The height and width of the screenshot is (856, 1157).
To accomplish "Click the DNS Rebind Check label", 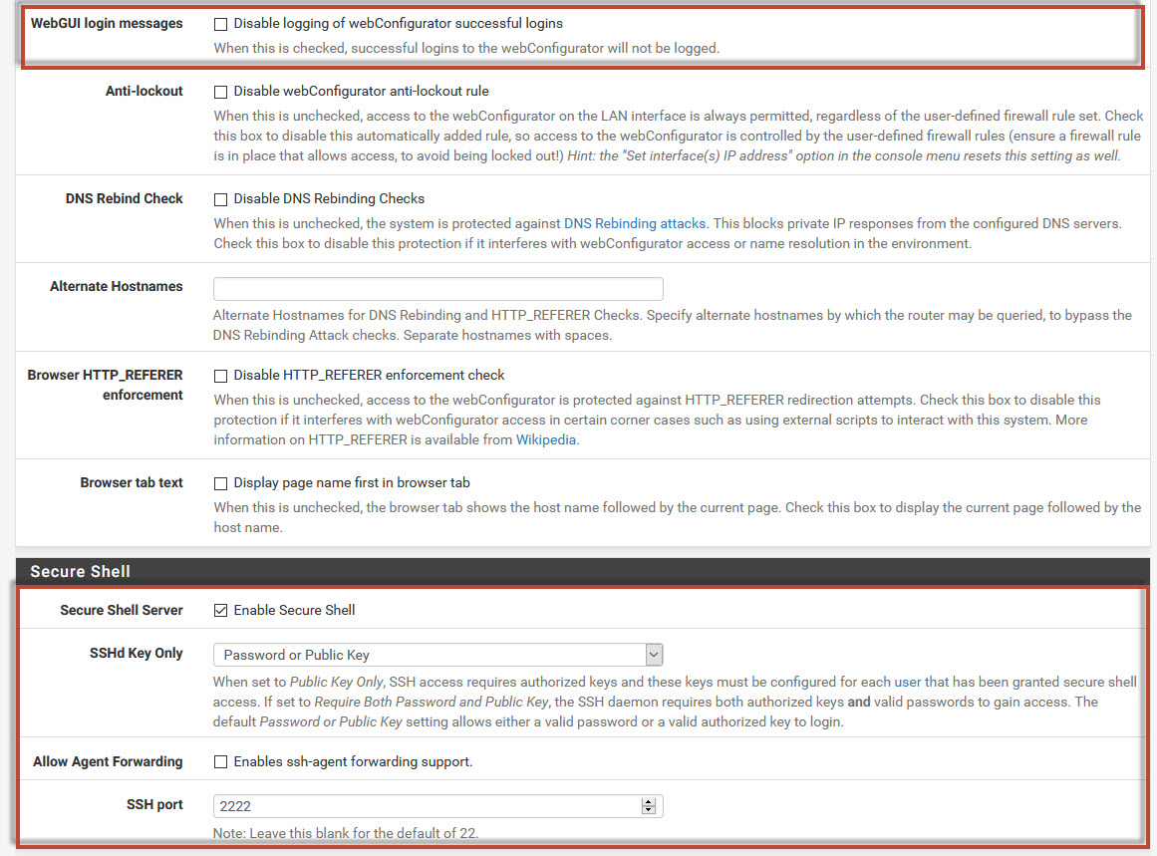I will tap(124, 199).
